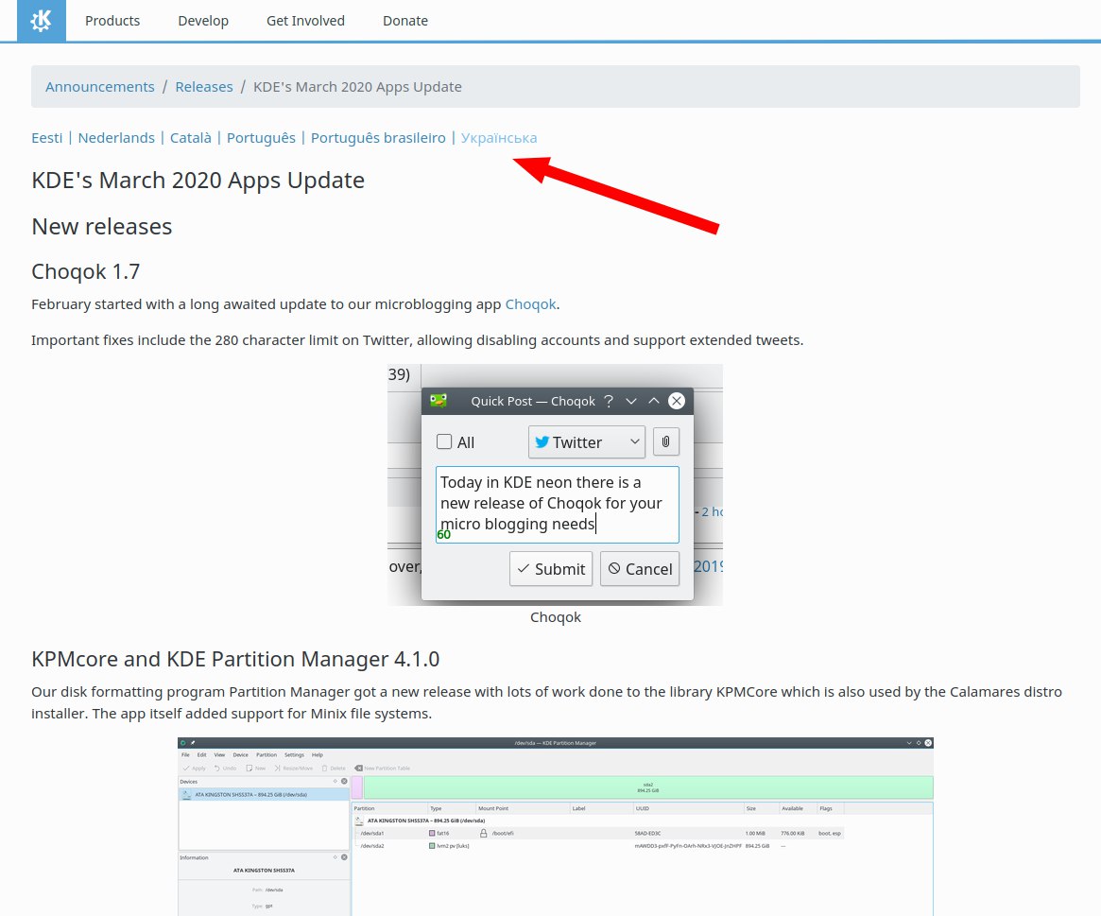1101x916 pixels.
Task: Open Partition menu in Partition Manager
Action: click(267, 755)
